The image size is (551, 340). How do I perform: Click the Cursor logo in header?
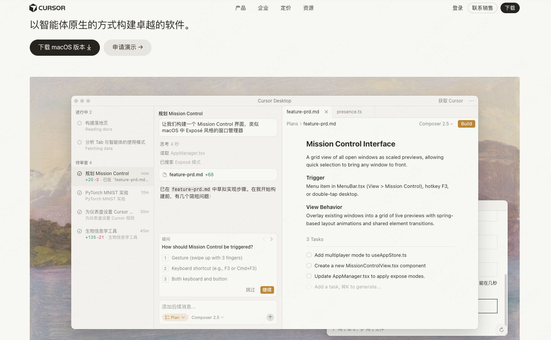47,8
